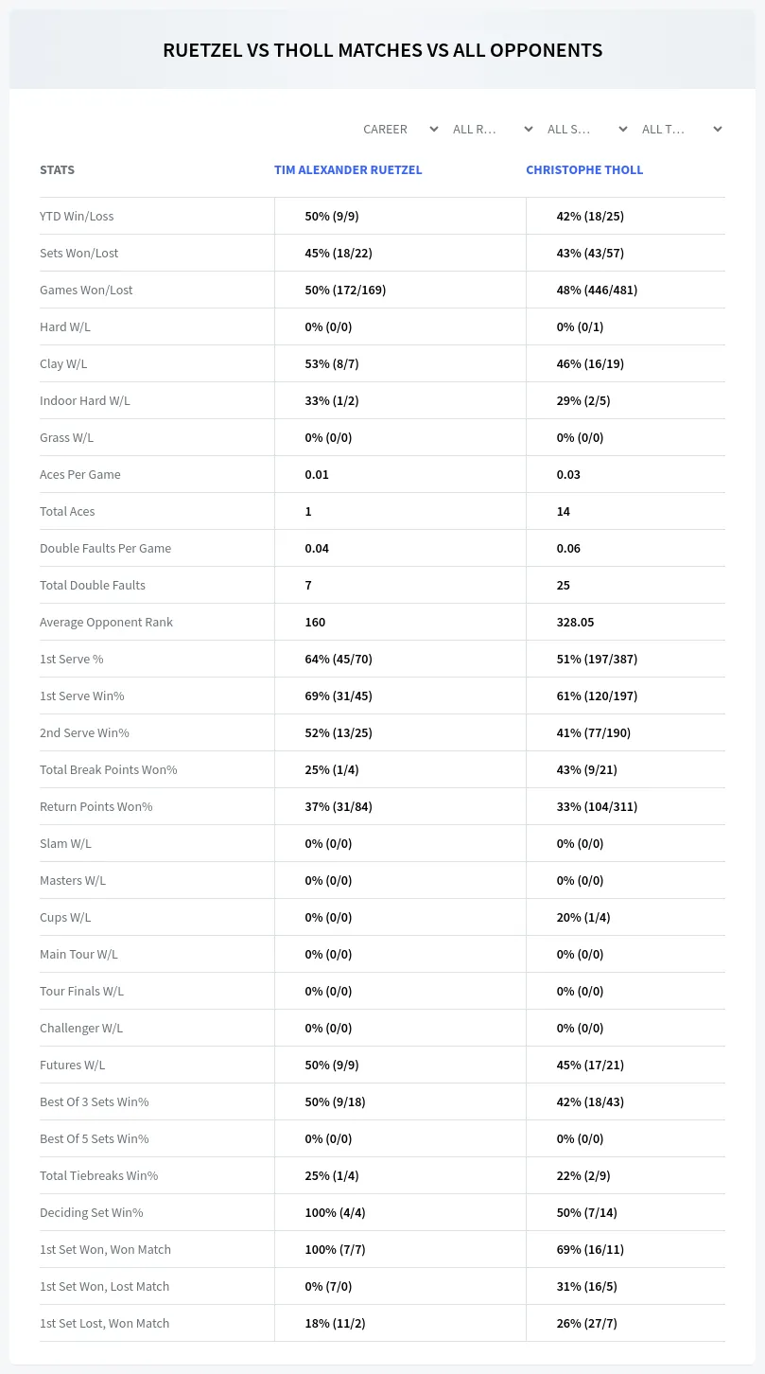Open Tim Alexander Ruetzel player link

[348, 170]
